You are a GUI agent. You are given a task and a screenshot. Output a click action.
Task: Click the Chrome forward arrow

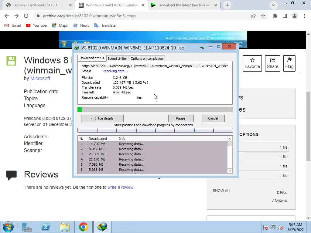[x=16, y=16]
